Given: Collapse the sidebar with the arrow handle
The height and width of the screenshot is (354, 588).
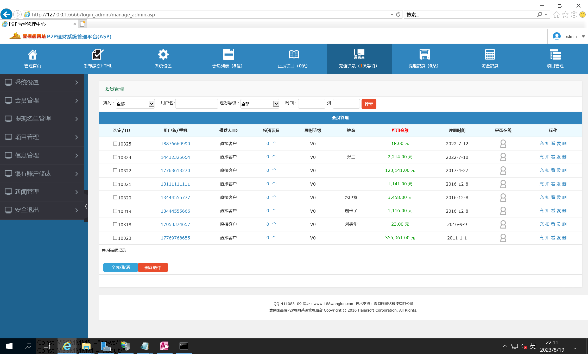Looking at the screenshot, I should pyautogui.click(x=86, y=206).
